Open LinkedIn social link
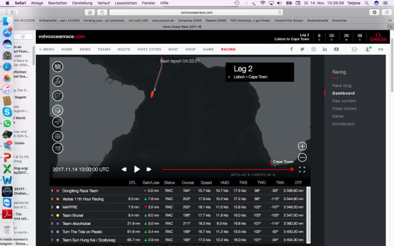 click(x=325, y=49)
